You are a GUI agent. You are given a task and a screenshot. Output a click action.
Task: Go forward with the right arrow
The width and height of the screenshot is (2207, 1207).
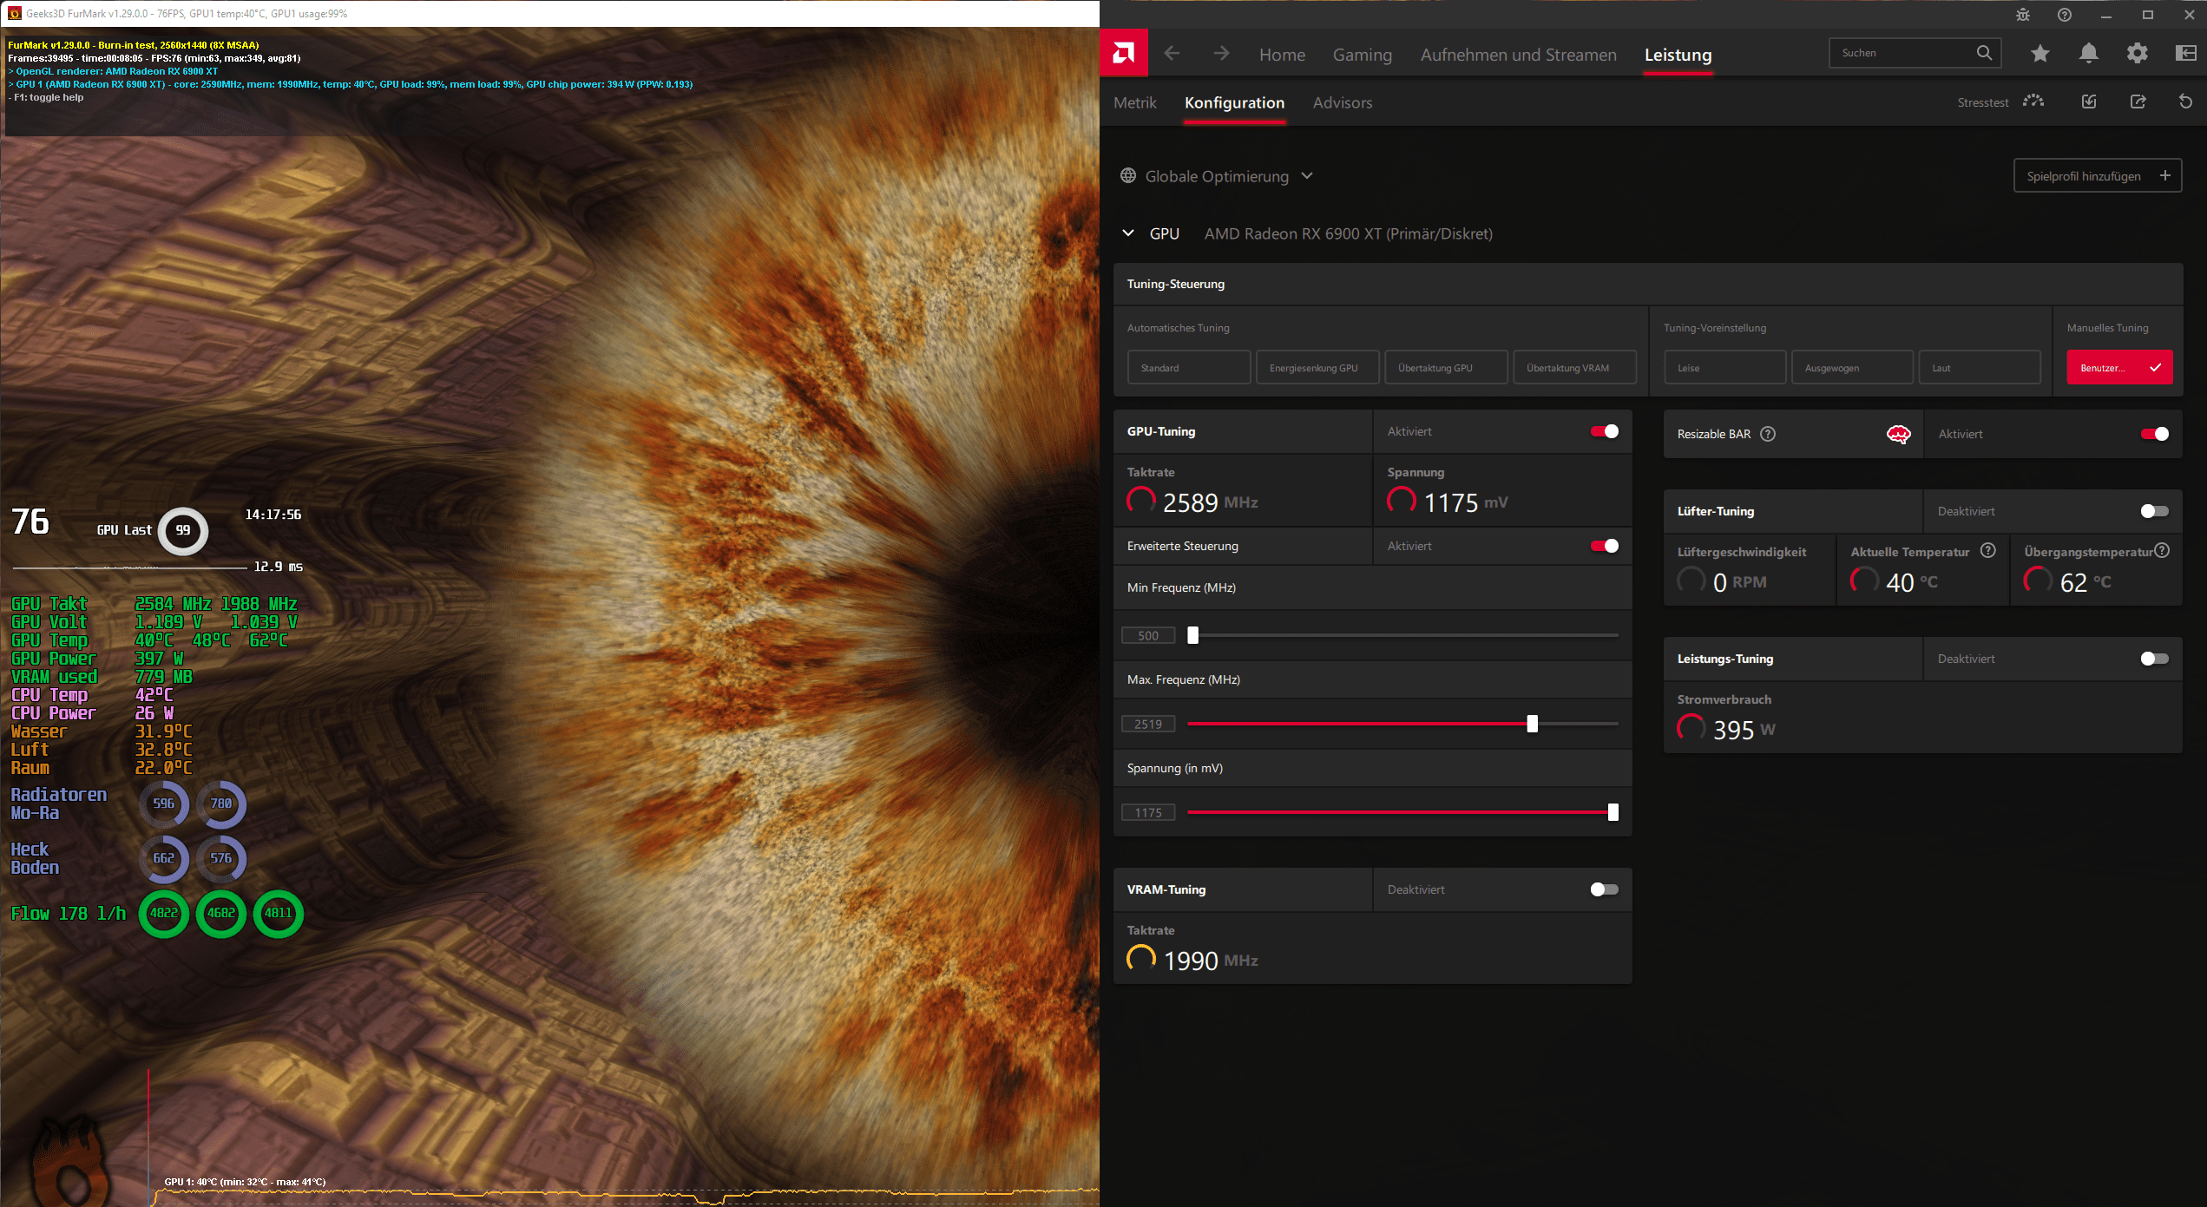coord(1221,54)
